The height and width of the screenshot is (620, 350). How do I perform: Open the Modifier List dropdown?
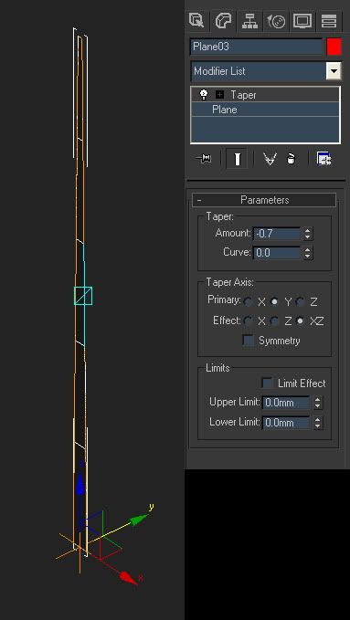334,71
